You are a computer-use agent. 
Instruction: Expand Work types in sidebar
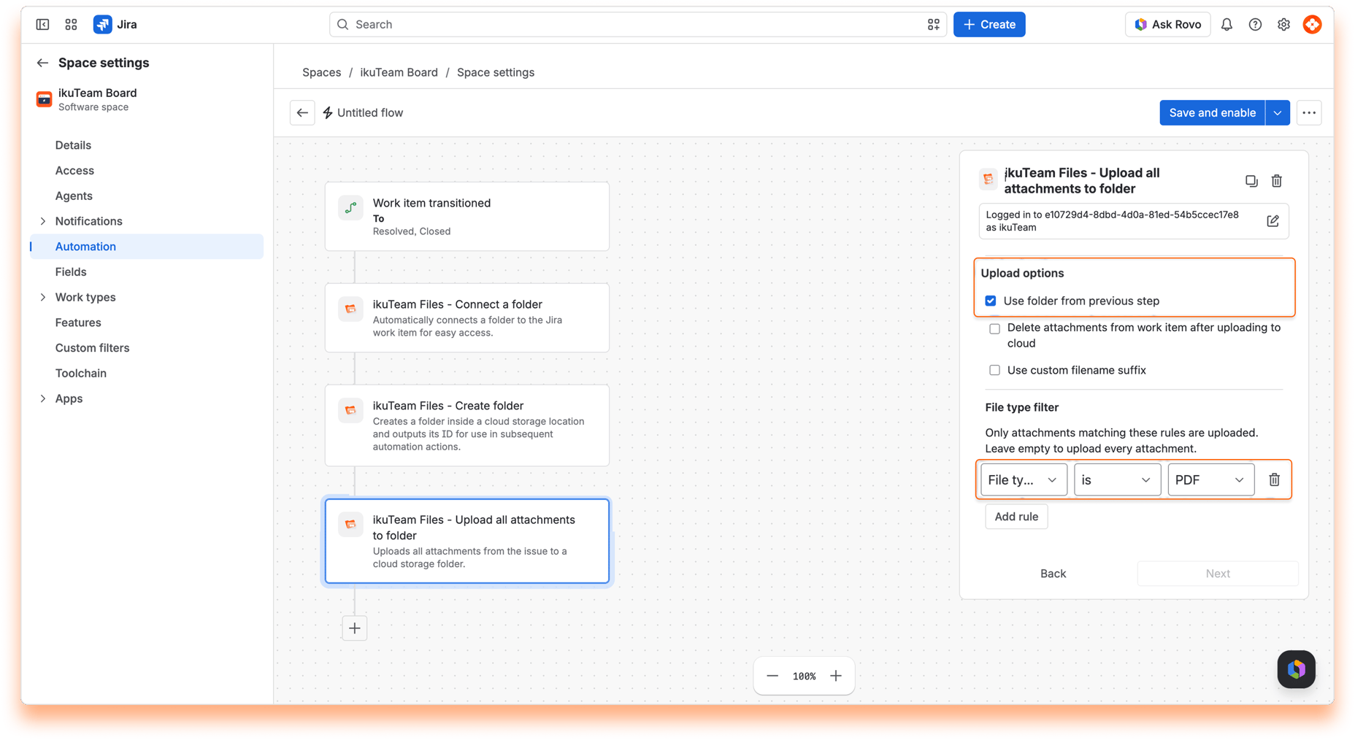click(x=42, y=297)
